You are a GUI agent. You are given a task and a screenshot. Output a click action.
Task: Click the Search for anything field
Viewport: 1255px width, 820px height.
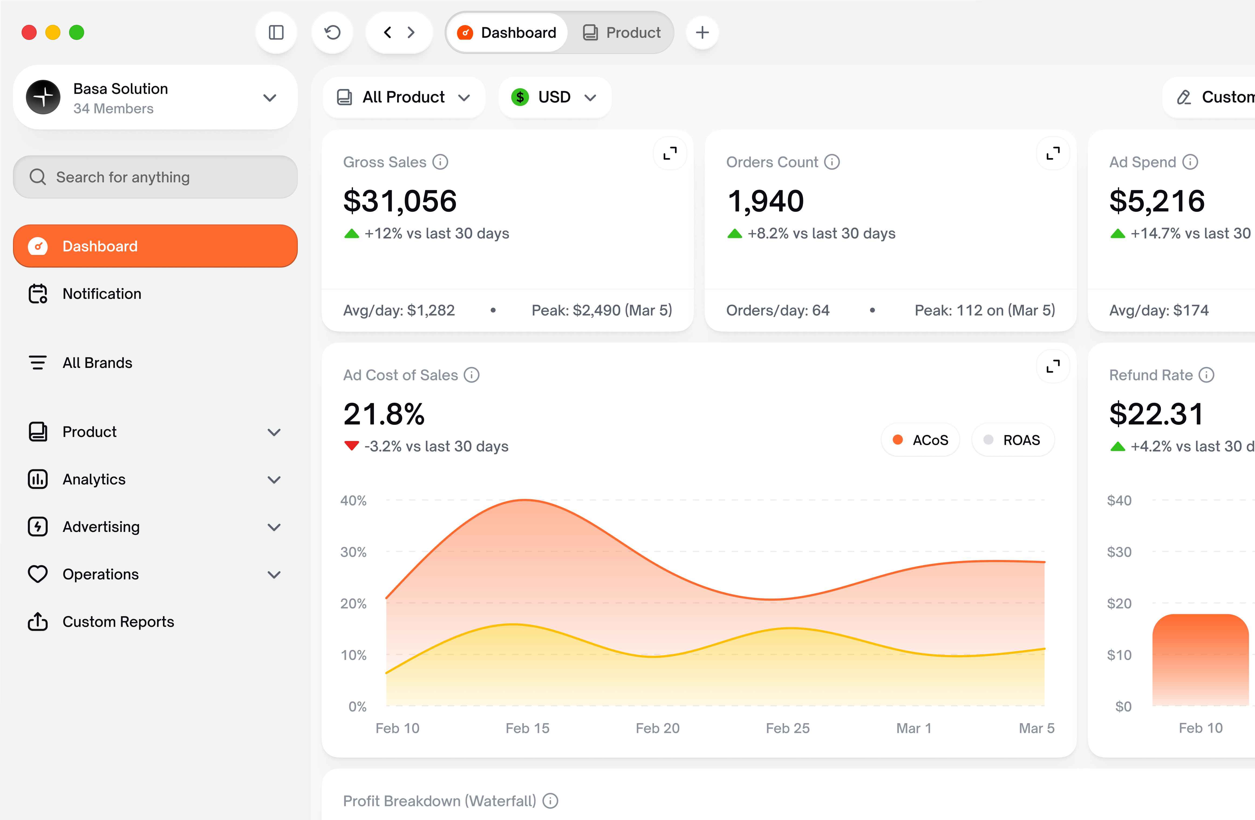(155, 177)
